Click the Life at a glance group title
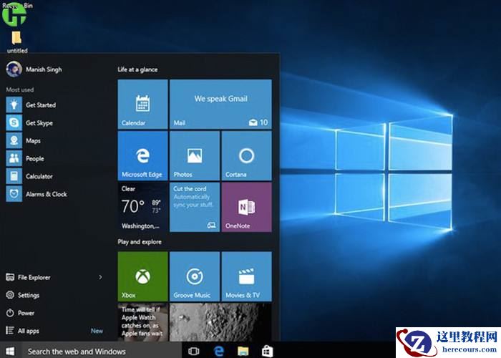 [137, 69]
